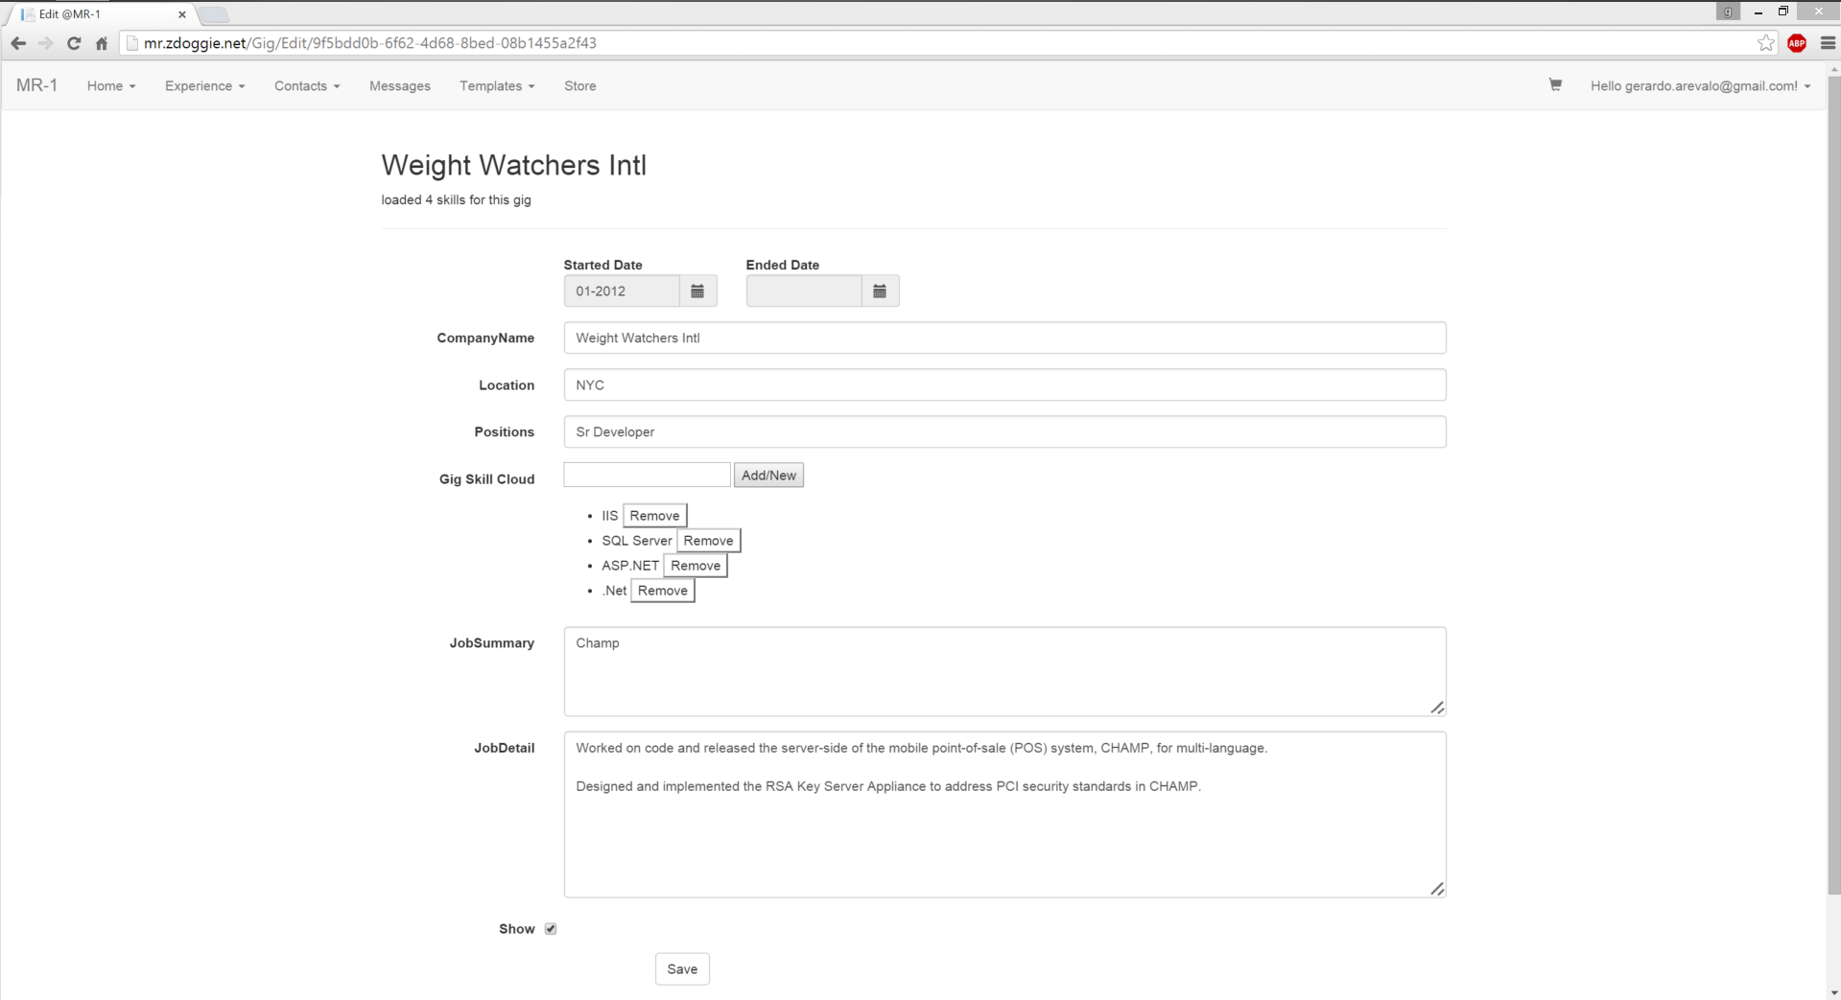Focus the Started Date field
The height and width of the screenshot is (1000, 1841).
click(x=622, y=291)
